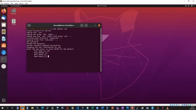This screenshot has width=196, height=110.
Task: Open the Machine menu of VirtualBox
Action: pyautogui.click(x=6, y=3)
